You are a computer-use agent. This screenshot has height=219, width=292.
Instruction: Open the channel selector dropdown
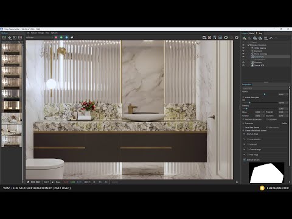coord(39,38)
